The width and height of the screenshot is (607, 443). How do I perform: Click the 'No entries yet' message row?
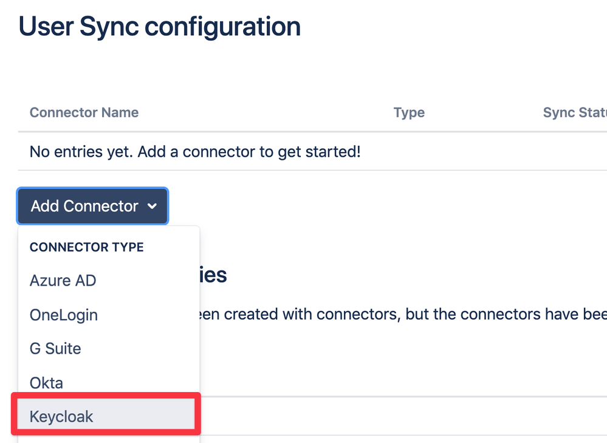point(312,151)
